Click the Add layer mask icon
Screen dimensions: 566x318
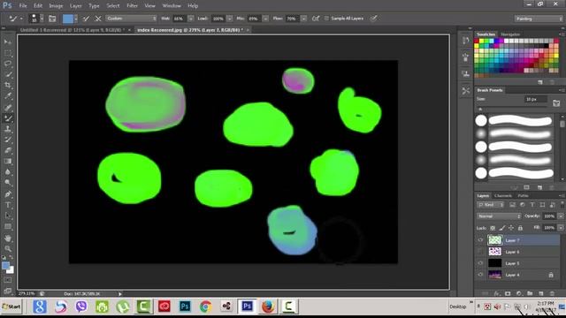[x=508, y=293]
